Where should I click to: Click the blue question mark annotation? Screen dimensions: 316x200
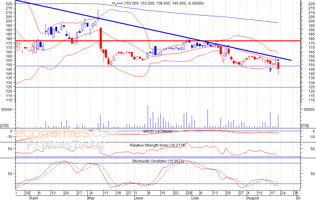click(270, 70)
